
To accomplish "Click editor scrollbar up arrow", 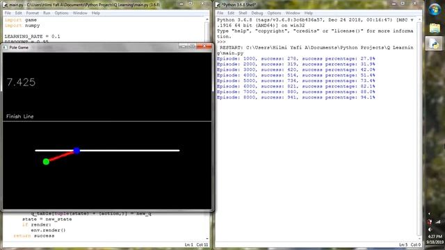I will pos(207,19).
